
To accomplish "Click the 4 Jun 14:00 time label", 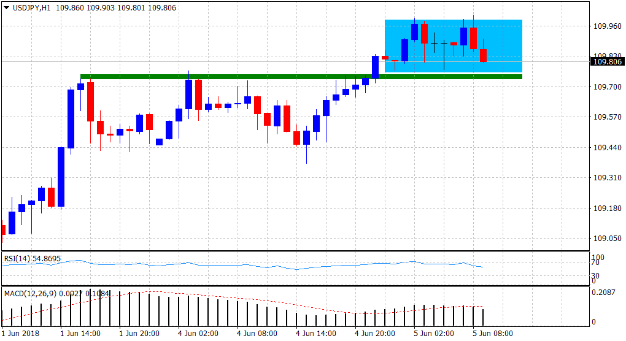I will point(315,334).
